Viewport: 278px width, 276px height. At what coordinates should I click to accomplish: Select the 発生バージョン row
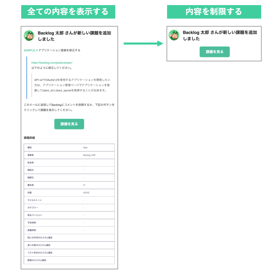[x=69, y=215]
